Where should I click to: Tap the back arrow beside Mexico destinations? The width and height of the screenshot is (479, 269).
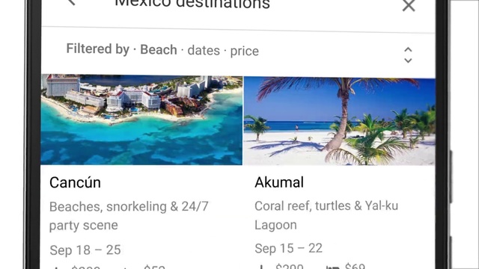coord(72,2)
